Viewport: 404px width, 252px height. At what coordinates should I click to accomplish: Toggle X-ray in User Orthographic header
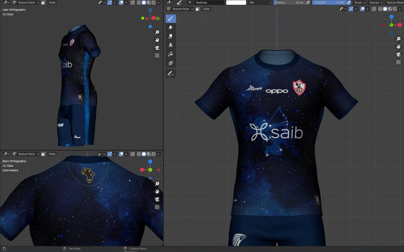[133, 2]
